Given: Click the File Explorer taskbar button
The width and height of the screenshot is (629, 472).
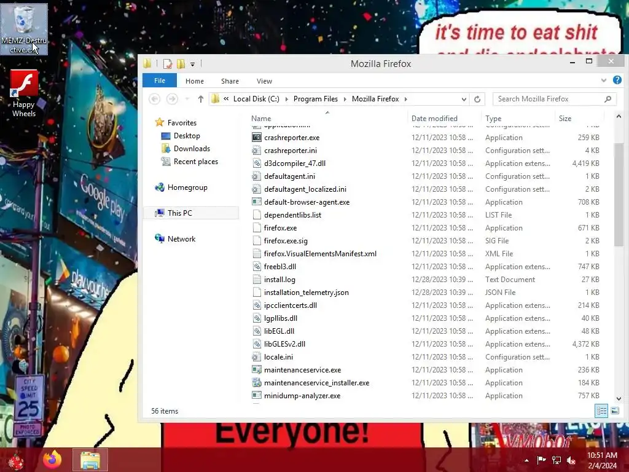Looking at the screenshot, I should 90,460.
